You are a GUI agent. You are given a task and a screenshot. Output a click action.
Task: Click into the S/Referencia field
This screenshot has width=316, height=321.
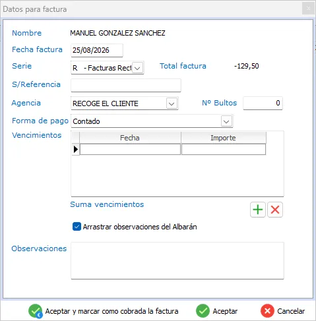pos(126,85)
